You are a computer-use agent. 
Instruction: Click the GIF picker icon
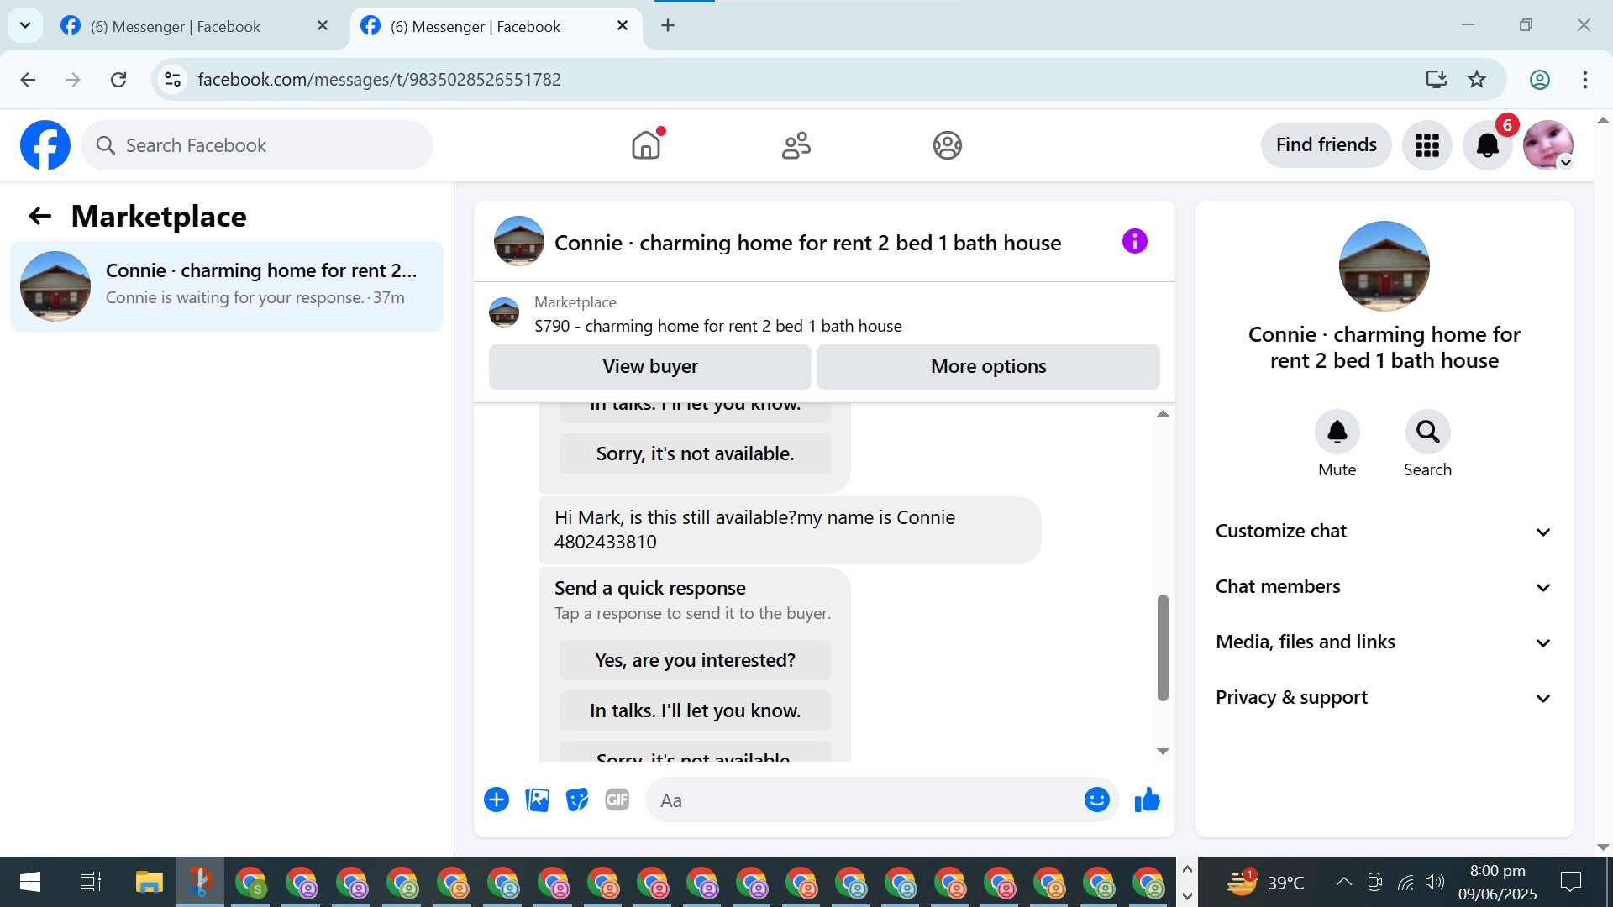617,800
